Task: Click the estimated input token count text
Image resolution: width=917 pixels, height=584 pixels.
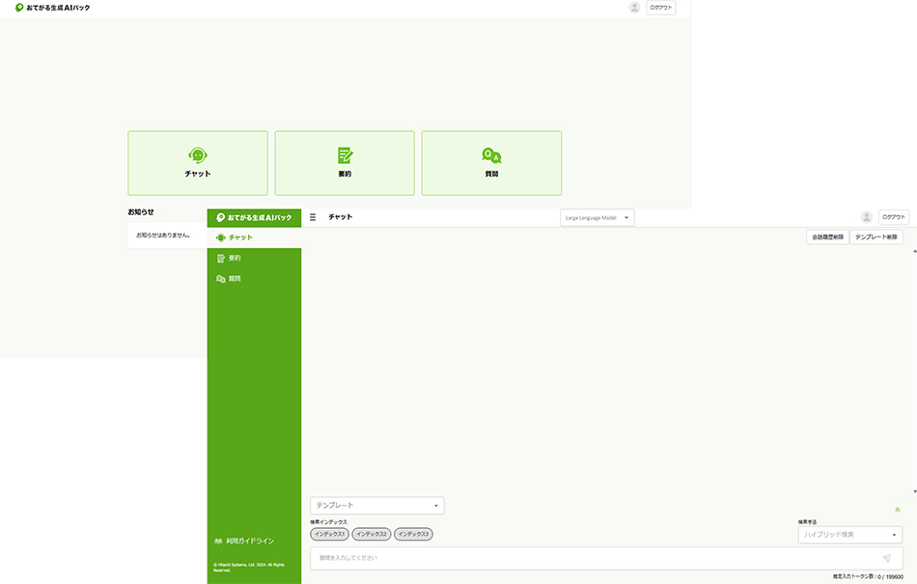Action: [x=868, y=577]
